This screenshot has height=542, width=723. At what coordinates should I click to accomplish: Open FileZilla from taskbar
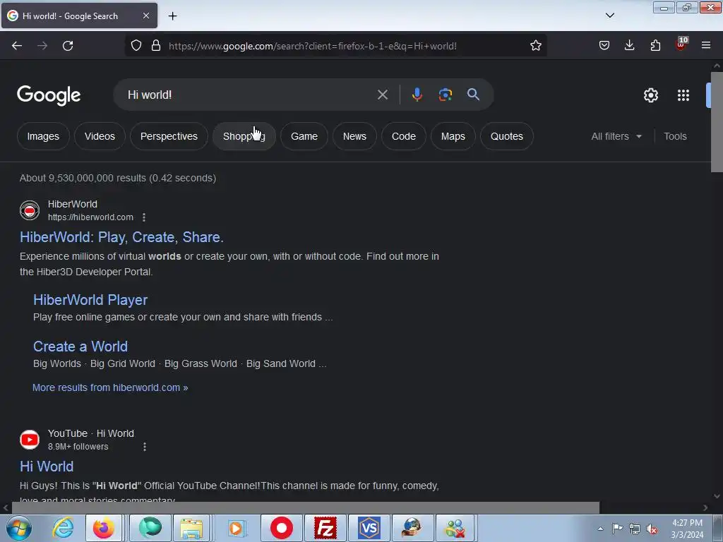(325, 528)
